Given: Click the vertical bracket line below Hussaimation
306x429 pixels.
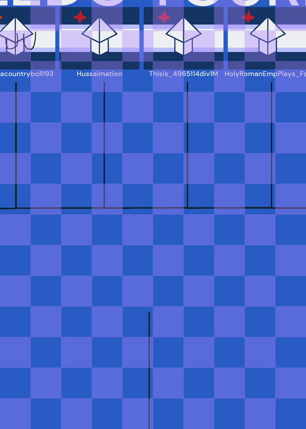Looking at the screenshot, I should (x=104, y=145).
